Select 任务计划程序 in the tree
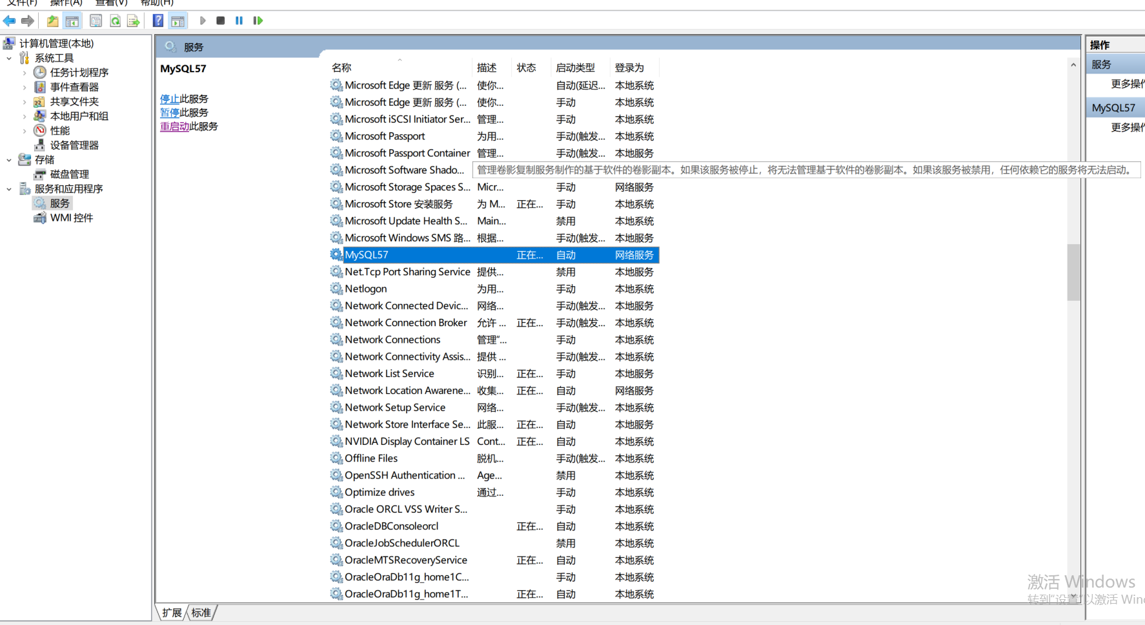The width and height of the screenshot is (1145, 625). point(79,72)
